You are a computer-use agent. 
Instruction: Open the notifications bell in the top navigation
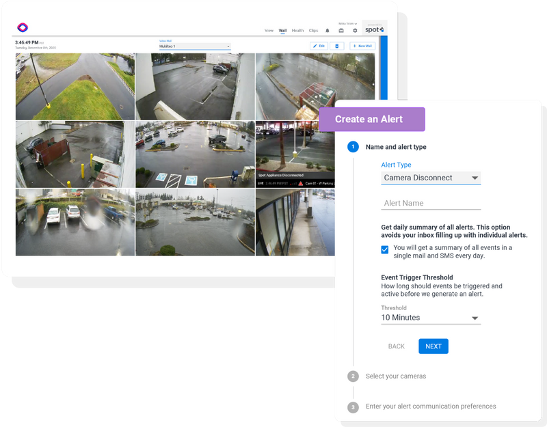(327, 30)
